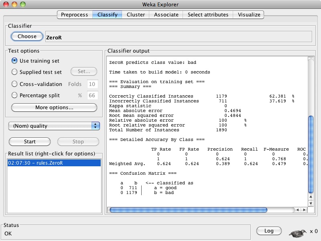Image resolution: width=321 pixels, height=241 pixels.
Task: Switch to the Preprocess tab
Action: click(75, 15)
